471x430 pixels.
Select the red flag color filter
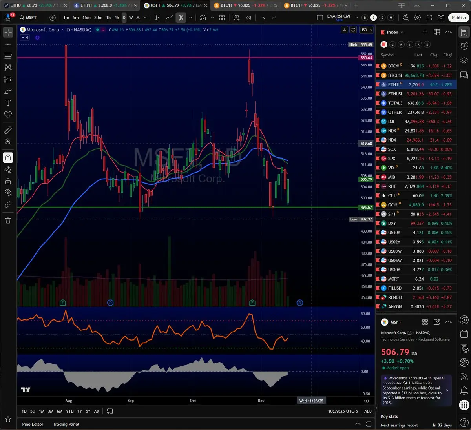tap(384, 44)
